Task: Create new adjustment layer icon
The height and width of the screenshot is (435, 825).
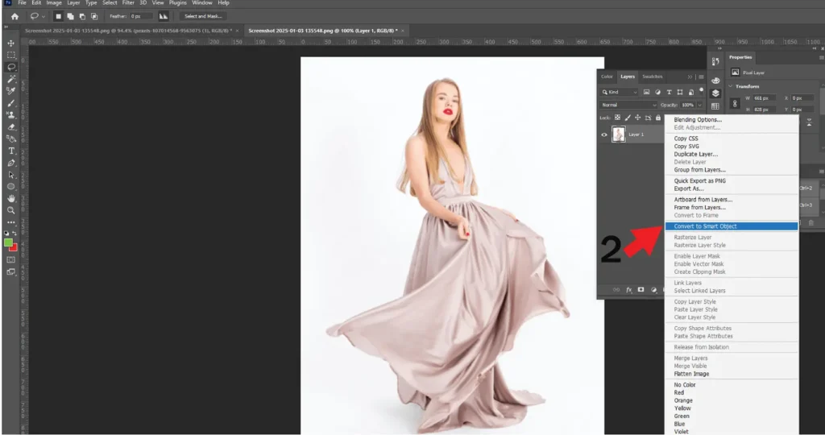Action: pos(654,290)
